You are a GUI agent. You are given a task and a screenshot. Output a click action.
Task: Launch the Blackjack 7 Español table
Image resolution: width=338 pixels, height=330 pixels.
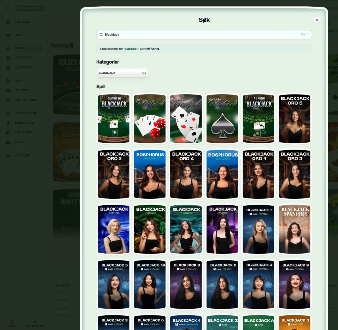coord(258,229)
